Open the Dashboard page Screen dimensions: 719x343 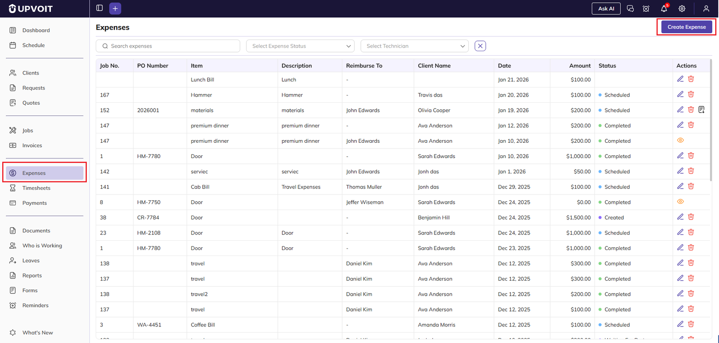[x=36, y=30]
